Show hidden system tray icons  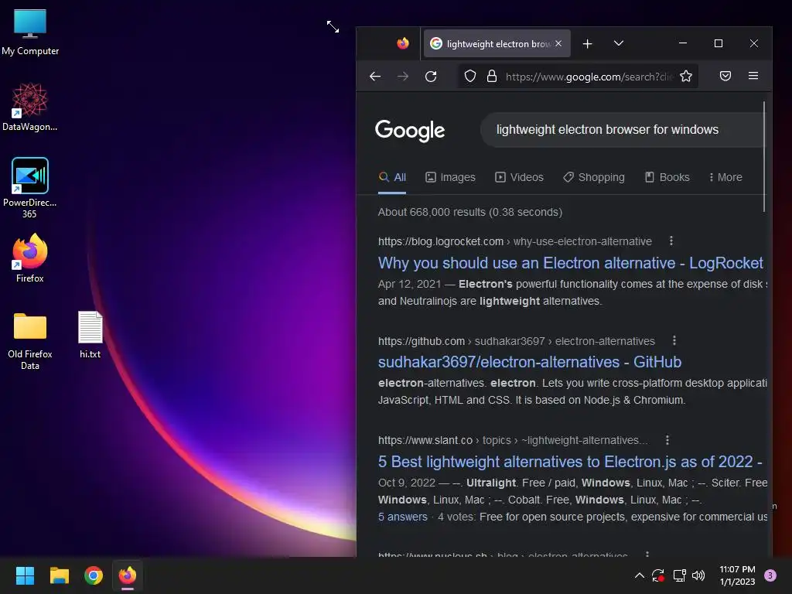pos(639,575)
